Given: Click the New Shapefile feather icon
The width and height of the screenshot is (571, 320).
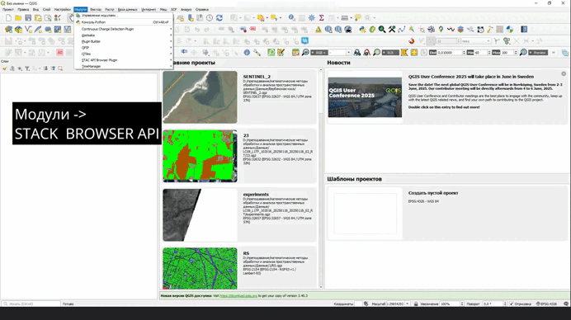Looking at the screenshot, I should [x=38, y=30].
